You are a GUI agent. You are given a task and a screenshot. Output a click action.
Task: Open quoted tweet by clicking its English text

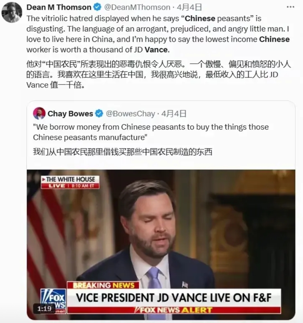pos(151,132)
